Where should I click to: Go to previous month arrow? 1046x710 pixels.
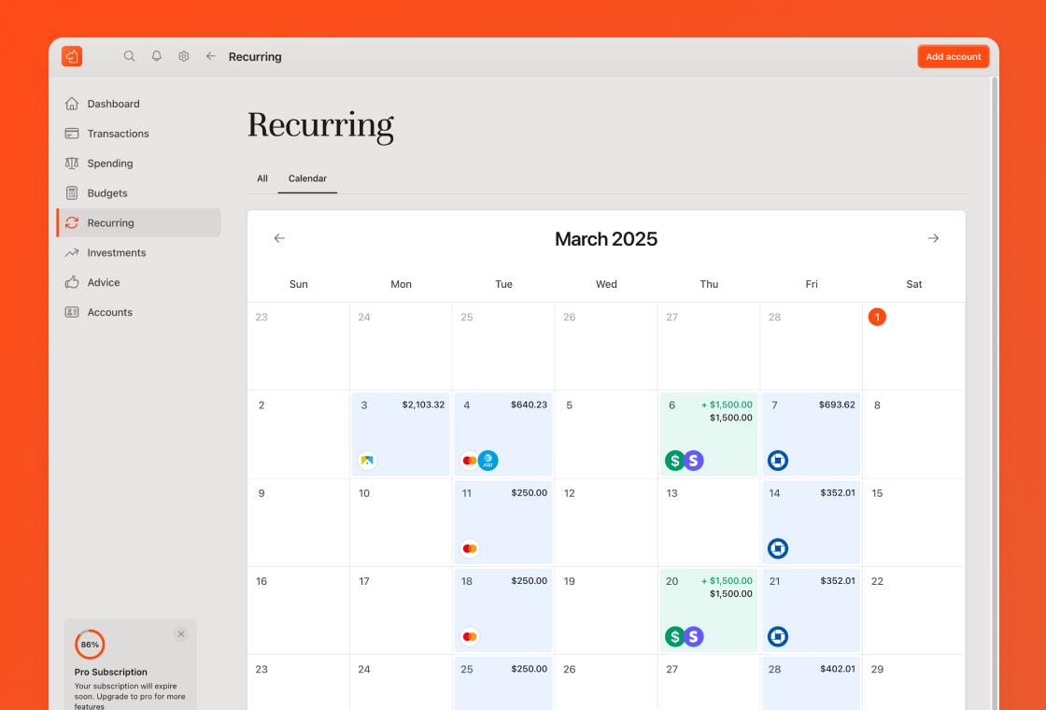tap(279, 238)
